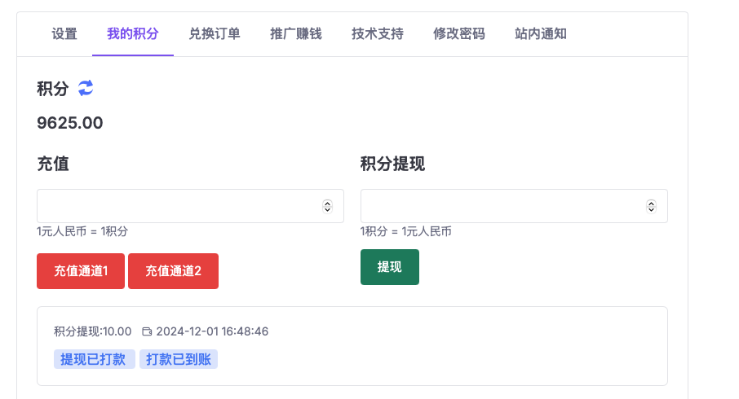This screenshot has width=739, height=399.
Task: Click the points refresh icon
Action: (86, 88)
